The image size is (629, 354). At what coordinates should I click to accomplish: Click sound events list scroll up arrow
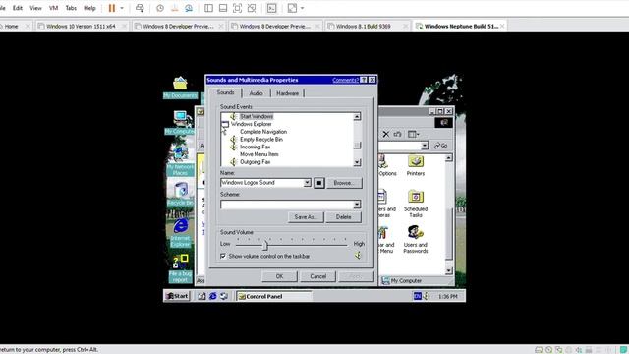pyautogui.click(x=357, y=116)
